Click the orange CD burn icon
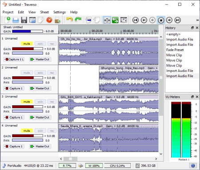The height and width of the screenshot is (170, 200). (49, 20)
